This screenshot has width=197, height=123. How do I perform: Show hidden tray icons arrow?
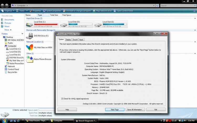pos(161,121)
